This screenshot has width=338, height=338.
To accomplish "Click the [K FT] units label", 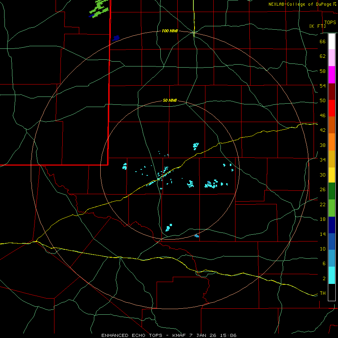I will (317, 26).
